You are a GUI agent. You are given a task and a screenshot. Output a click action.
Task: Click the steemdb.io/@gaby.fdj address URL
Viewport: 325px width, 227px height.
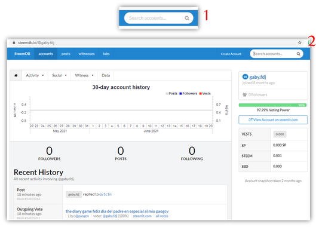[x=36, y=42]
